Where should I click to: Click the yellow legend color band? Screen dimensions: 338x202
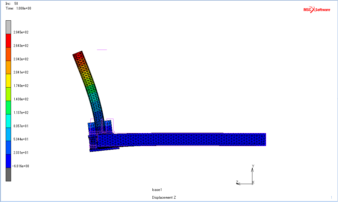pyautogui.click(x=8, y=81)
